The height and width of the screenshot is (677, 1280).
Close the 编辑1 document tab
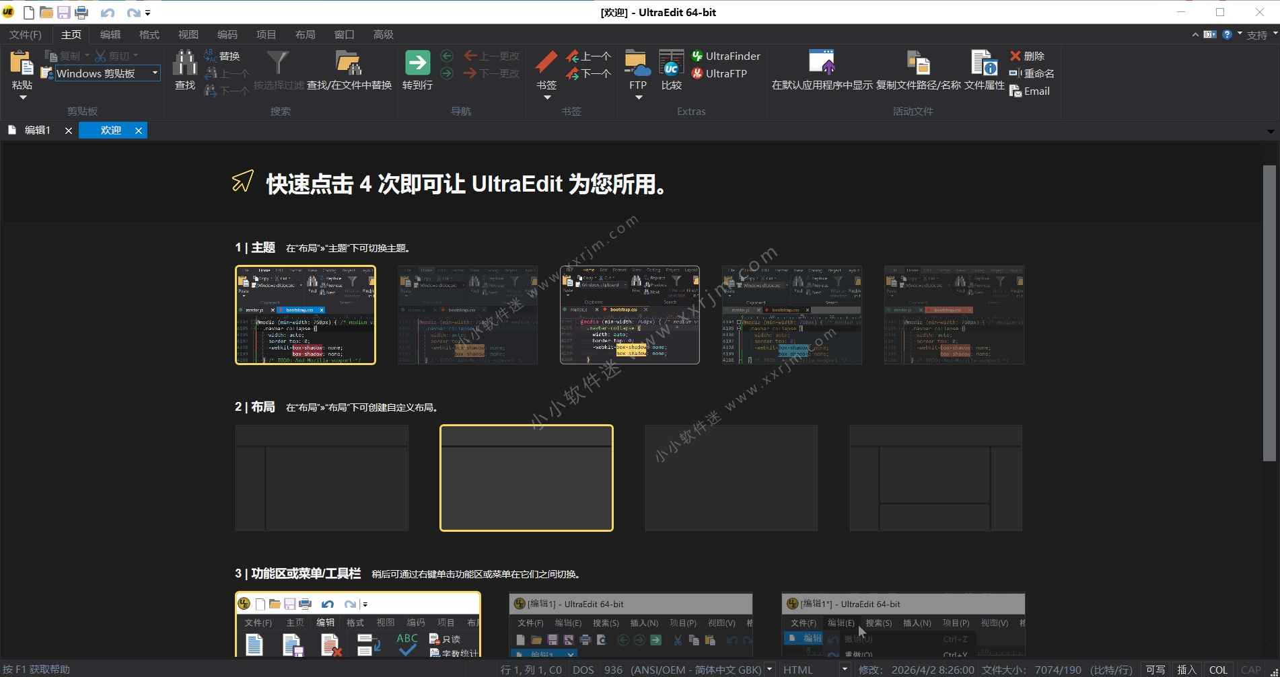coord(68,130)
